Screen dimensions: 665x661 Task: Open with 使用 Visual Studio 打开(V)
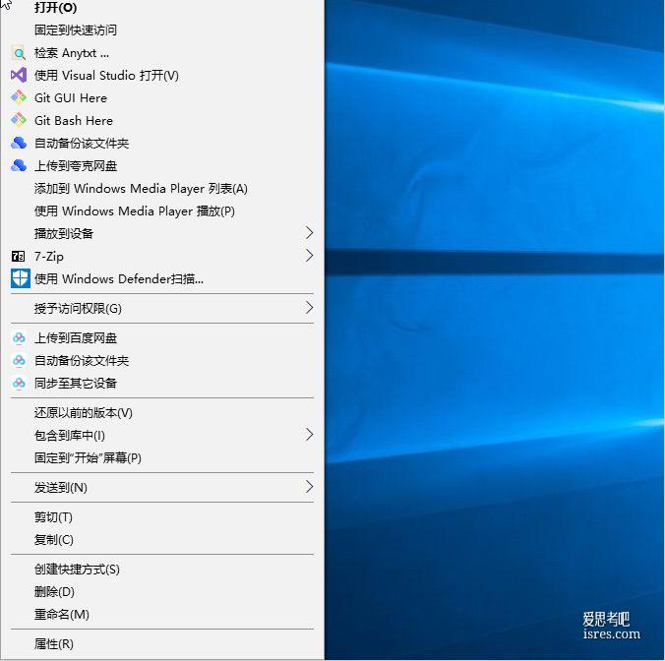pyautogui.click(x=162, y=76)
